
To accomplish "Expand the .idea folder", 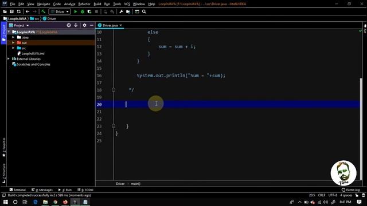I will pos(13,37).
